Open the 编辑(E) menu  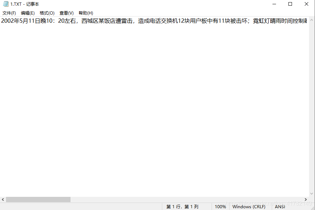click(28, 13)
